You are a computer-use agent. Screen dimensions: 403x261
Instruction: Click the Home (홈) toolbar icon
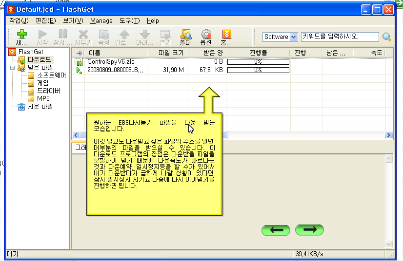[x=226, y=35]
